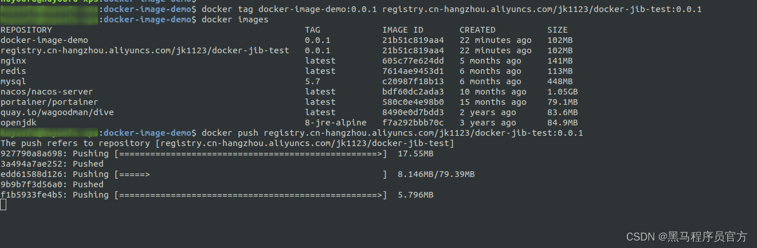Click the progress bar for layer 927790a8a698
The width and height of the screenshot is (757, 248).
[250, 153]
